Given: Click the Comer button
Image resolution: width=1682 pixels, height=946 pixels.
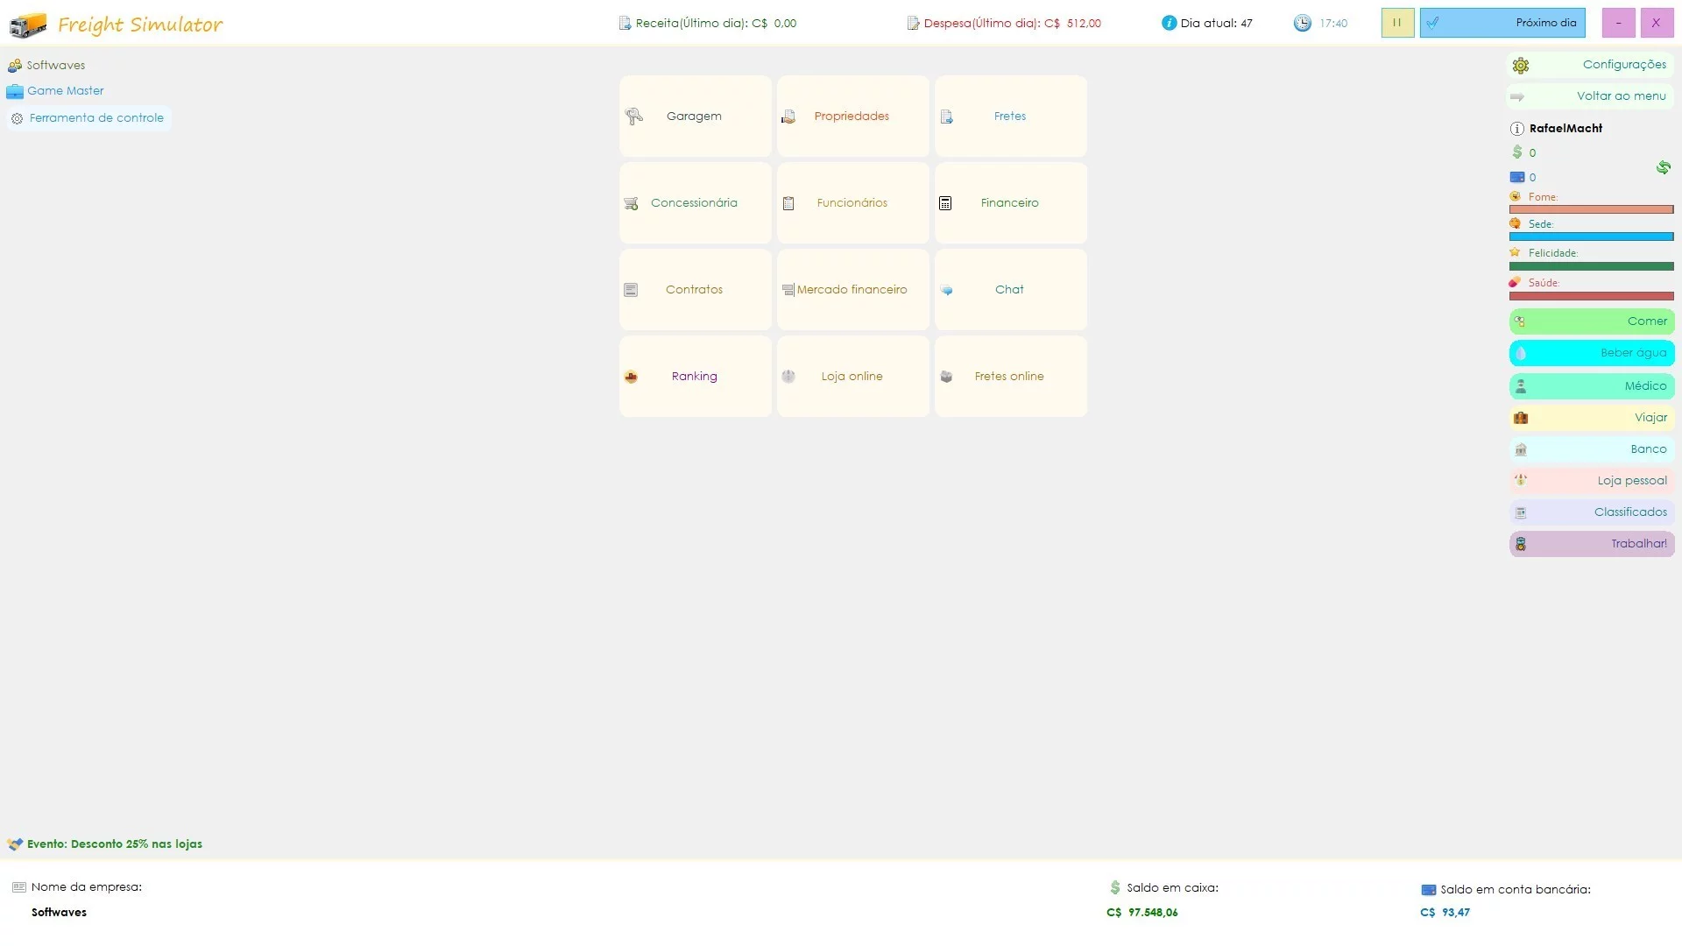Looking at the screenshot, I should (1592, 321).
